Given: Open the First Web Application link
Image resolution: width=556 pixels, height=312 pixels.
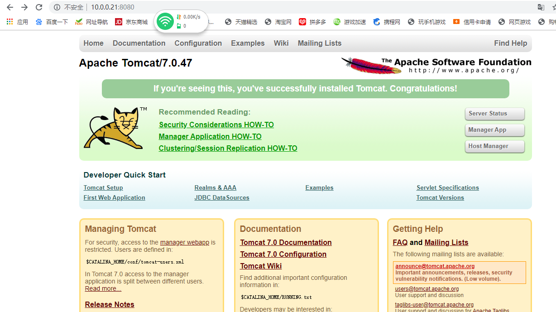Looking at the screenshot, I should point(115,197).
